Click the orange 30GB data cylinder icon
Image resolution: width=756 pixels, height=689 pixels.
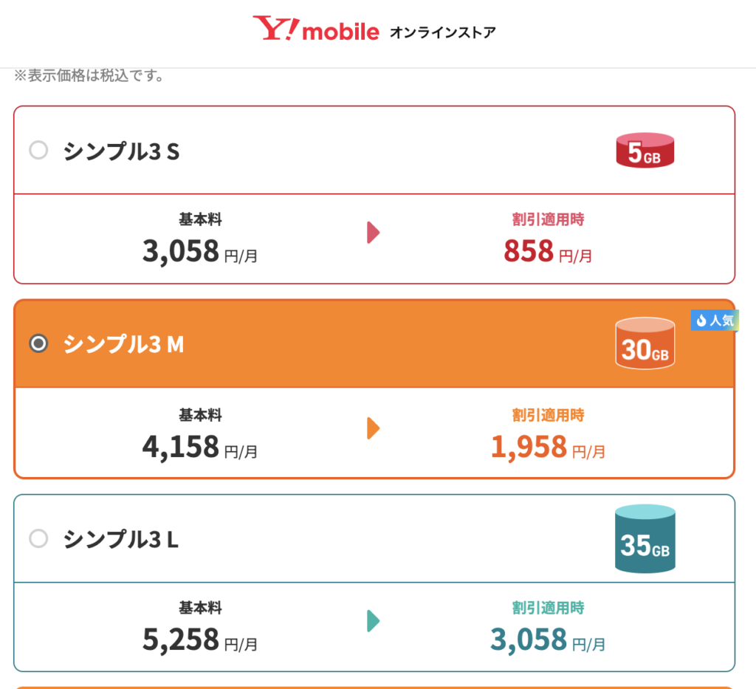pyautogui.click(x=644, y=343)
